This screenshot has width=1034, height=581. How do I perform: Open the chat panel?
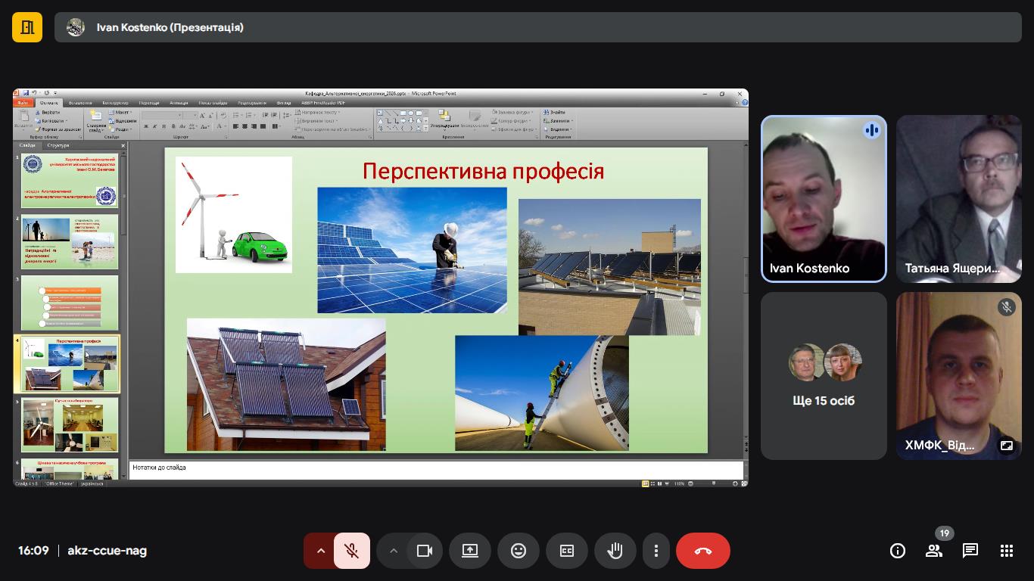tap(970, 551)
